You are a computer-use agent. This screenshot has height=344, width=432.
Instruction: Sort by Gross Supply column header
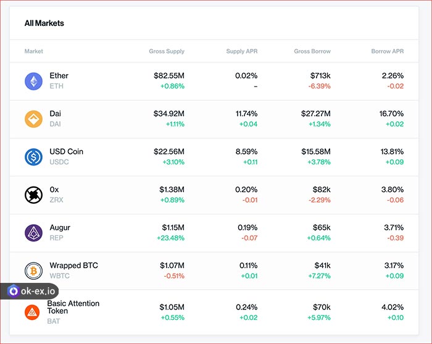pos(167,51)
